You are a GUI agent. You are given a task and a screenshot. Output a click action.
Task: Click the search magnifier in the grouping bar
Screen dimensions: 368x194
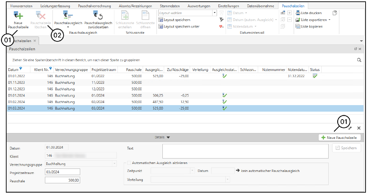359,60
